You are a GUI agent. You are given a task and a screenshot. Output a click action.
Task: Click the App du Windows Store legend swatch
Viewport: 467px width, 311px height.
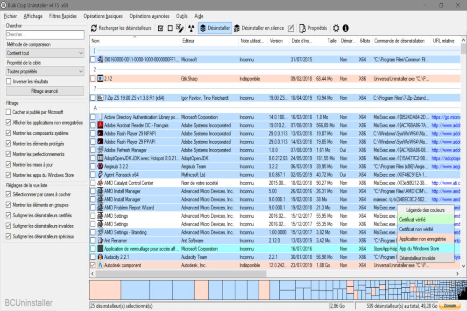pos(425,249)
